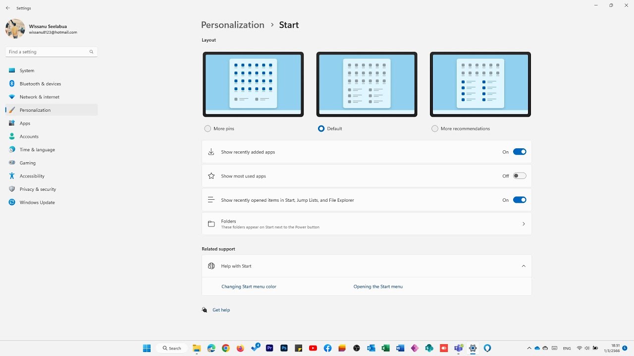Expand Folders settings with chevron
This screenshot has width=634, height=356.
tap(524, 224)
